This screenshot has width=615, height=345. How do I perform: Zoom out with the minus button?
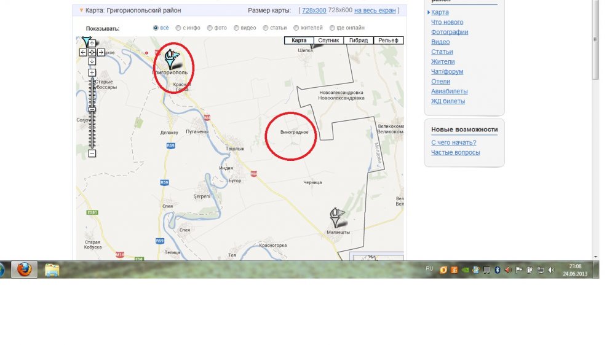click(92, 153)
